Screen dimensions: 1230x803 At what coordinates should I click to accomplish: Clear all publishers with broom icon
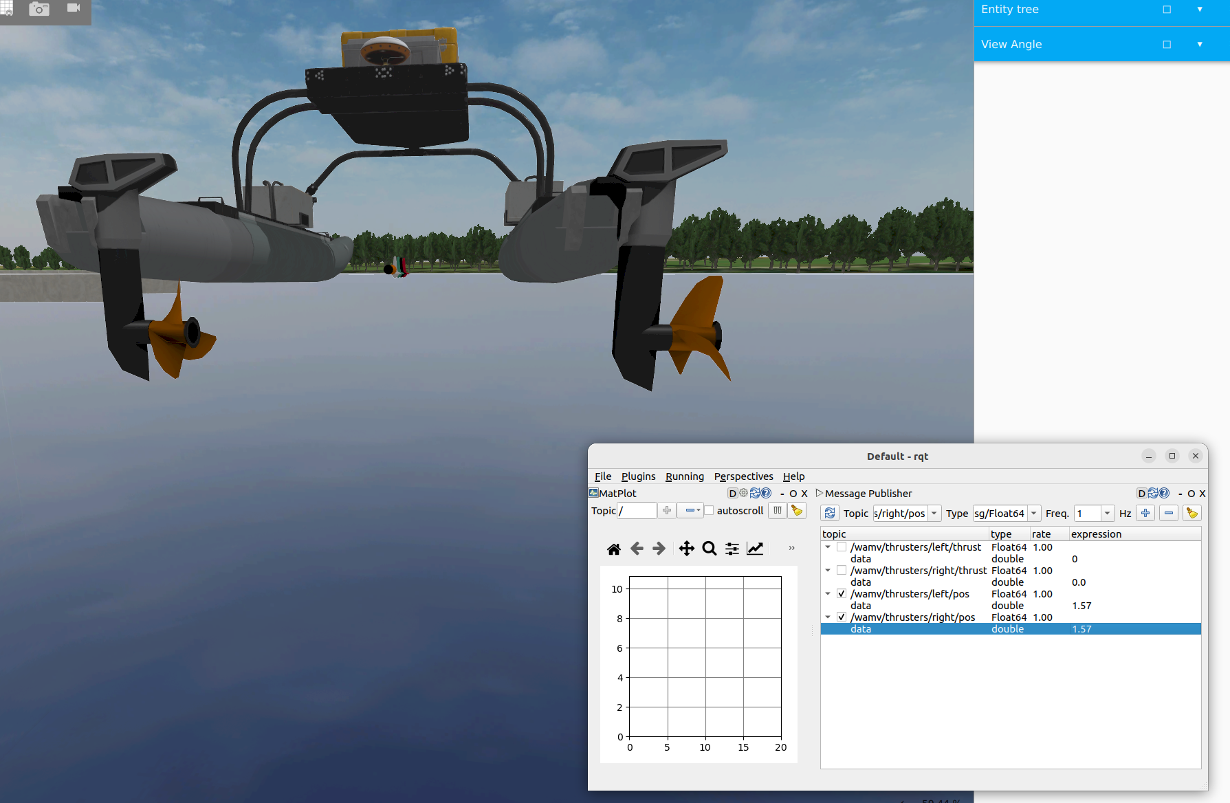click(x=1192, y=514)
